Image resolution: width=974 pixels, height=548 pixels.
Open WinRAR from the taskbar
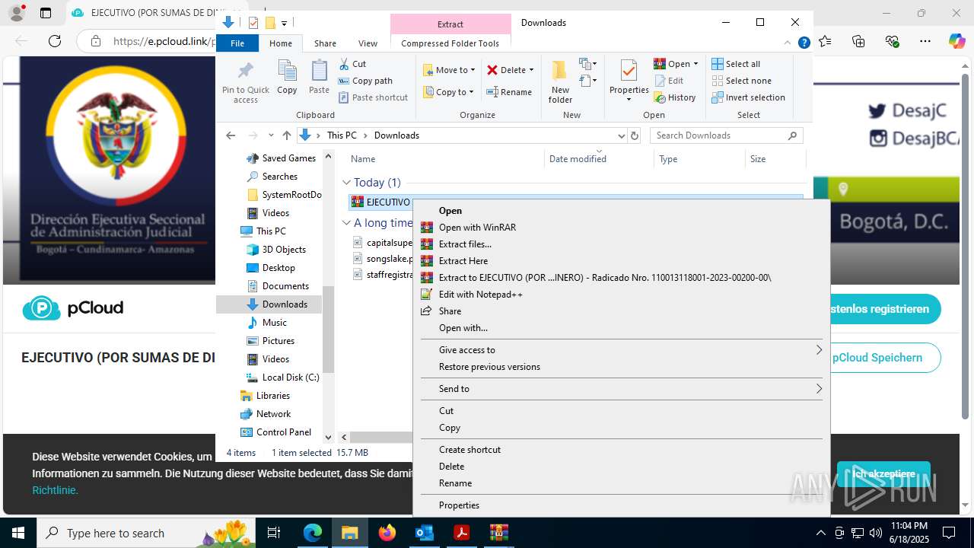click(x=499, y=533)
